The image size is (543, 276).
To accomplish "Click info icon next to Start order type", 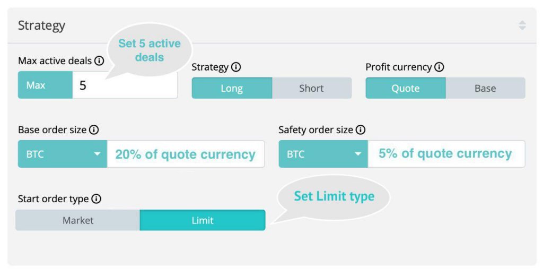I will pos(96,199).
